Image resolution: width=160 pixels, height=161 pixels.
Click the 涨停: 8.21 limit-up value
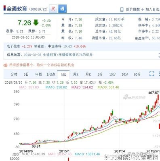15,31
